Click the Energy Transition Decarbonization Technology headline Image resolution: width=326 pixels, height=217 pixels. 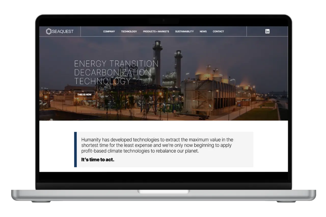pos(116,72)
